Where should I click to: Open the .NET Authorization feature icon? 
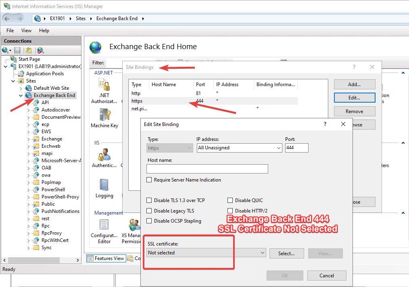tap(104, 85)
